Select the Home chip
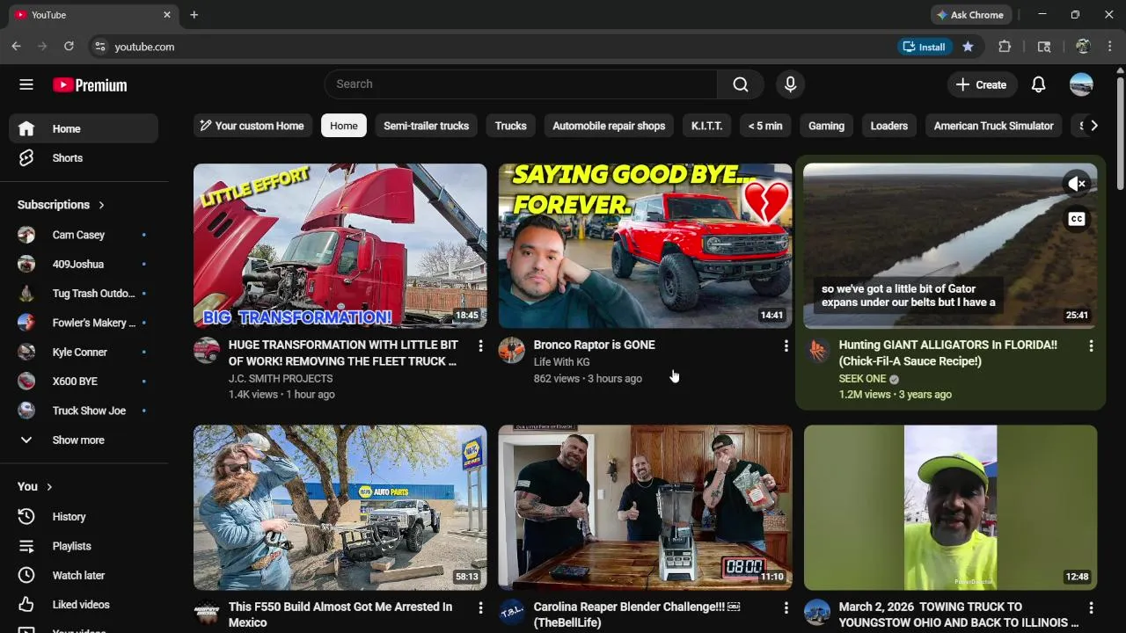The image size is (1126, 633). point(344,126)
